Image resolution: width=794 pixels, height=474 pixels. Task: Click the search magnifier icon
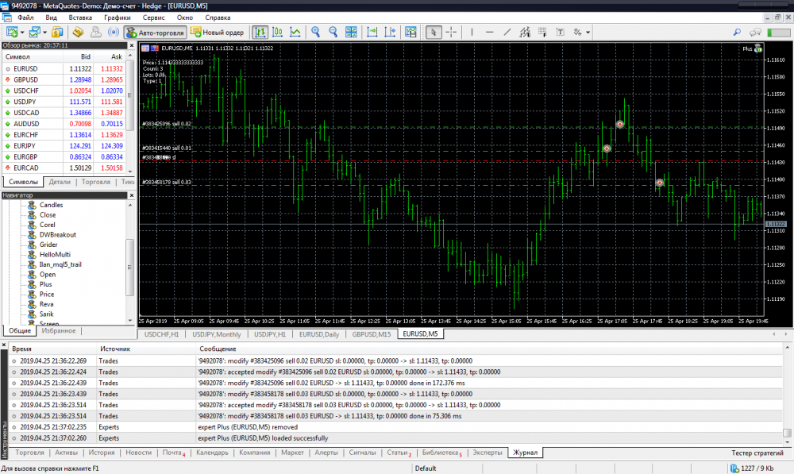click(x=737, y=33)
